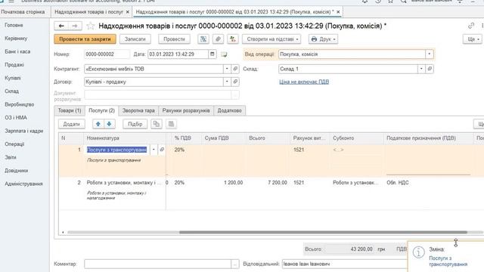The width and height of the screenshot is (484, 272).
Task: Open Банк і каса section in sidebar
Action: click(17, 51)
